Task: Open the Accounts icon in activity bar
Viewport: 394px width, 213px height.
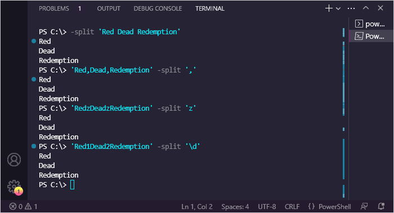Action: [14, 160]
